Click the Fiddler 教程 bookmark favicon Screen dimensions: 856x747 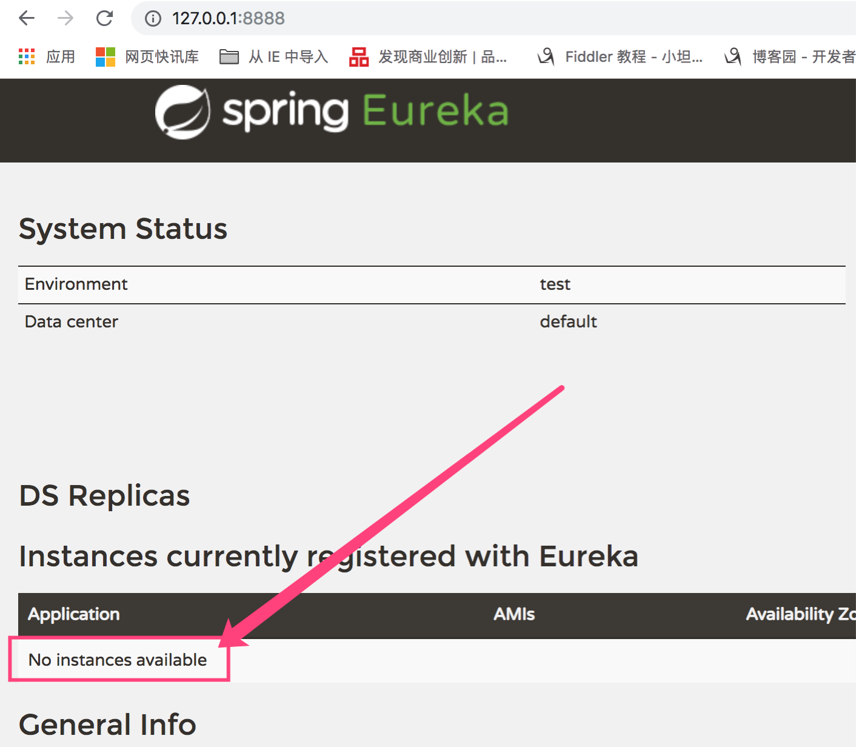tap(546, 56)
